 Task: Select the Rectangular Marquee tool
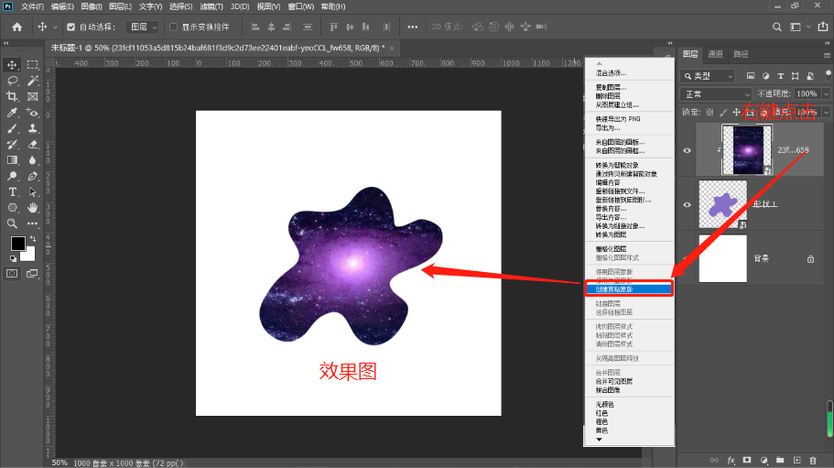pyautogui.click(x=32, y=65)
